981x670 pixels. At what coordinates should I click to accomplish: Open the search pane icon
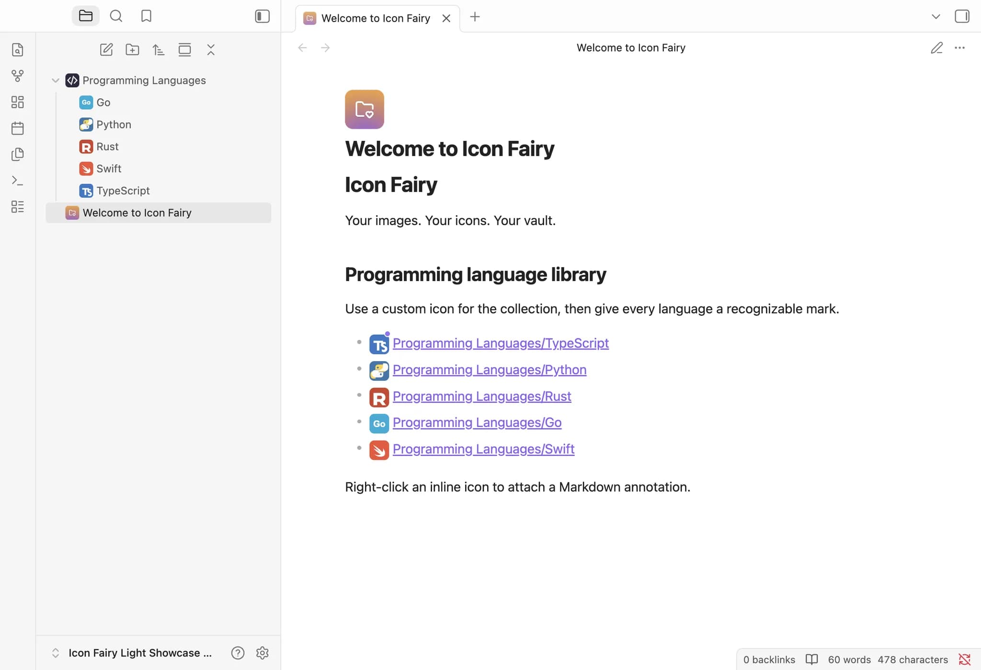click(116, 16)
